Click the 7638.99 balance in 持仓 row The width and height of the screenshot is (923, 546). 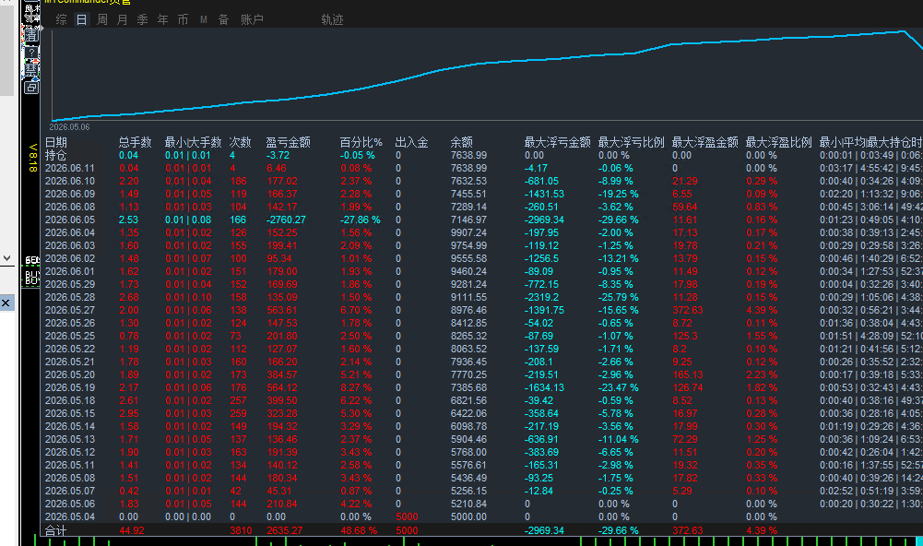(468, 155)
